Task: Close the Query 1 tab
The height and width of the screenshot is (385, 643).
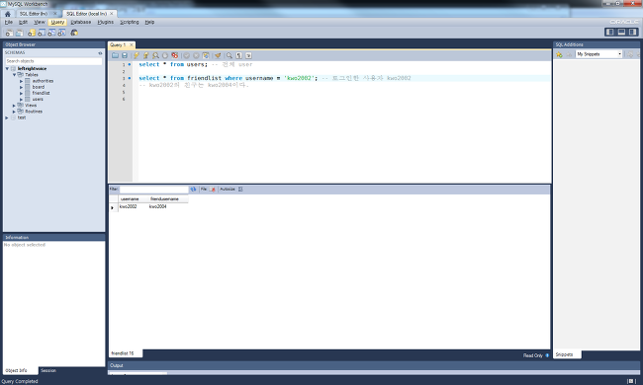Action: [132, 45]
